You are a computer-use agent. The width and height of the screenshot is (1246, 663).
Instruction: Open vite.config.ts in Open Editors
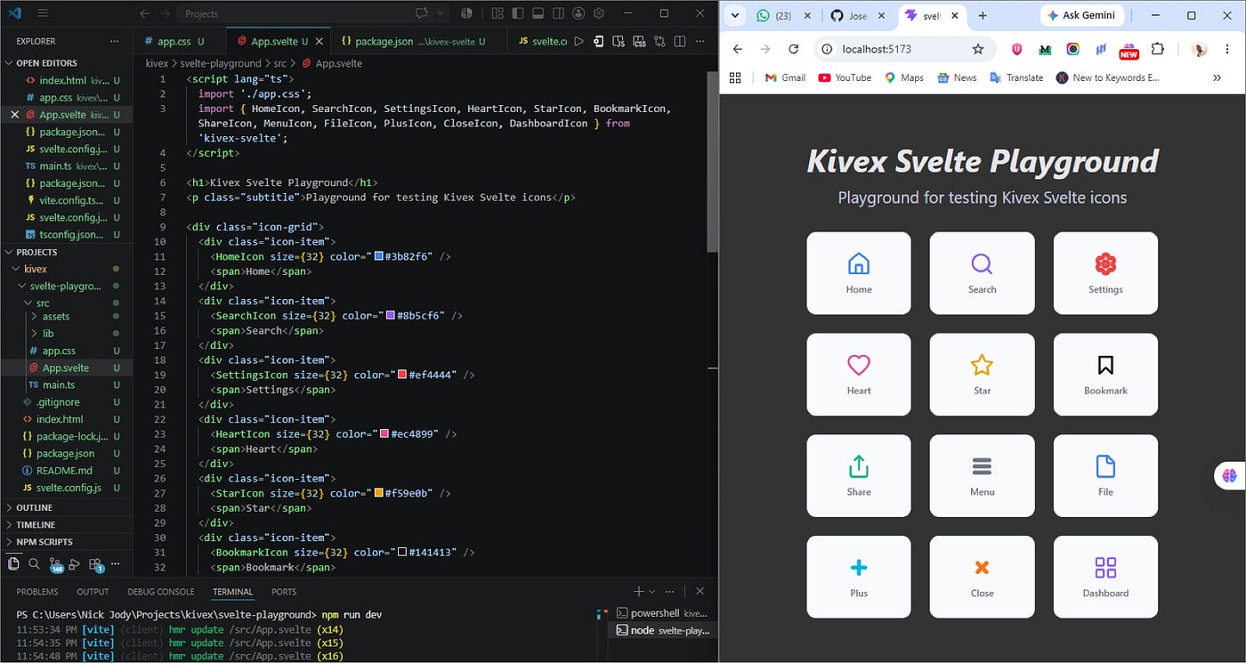tap(66, 200)
